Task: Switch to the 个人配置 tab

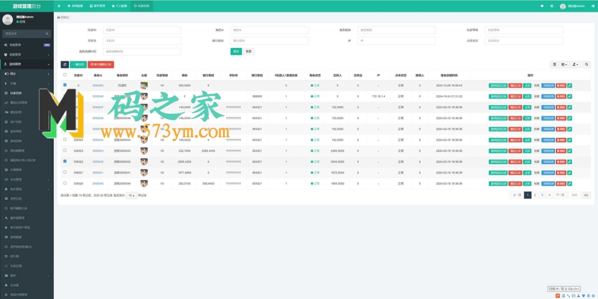Action: [x=119, y=6]
